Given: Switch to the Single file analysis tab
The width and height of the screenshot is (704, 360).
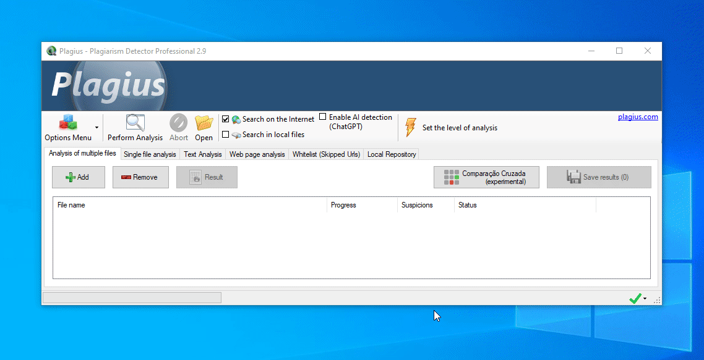Looking at the screenshot, I should tap(150, 154).
